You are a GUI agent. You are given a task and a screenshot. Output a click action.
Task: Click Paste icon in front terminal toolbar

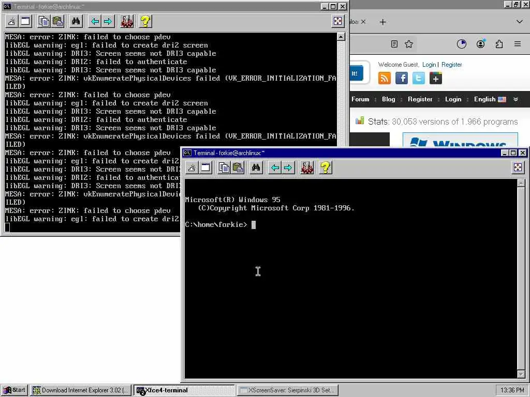pyautogui.click(x=238, y=167)
